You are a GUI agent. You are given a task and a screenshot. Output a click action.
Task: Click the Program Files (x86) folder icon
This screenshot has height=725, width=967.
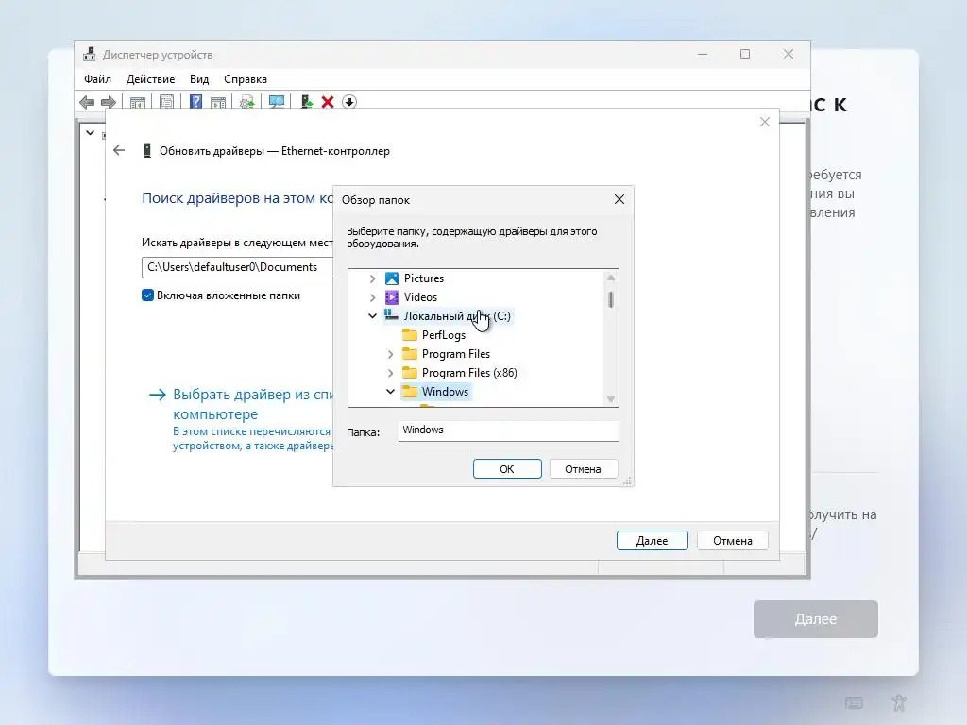[410, 372]
